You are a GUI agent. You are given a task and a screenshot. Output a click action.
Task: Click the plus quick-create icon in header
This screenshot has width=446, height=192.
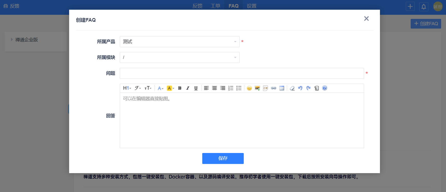pos(410,6)
